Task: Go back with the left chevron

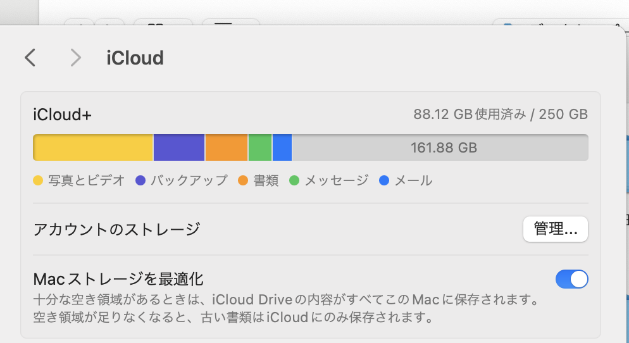Action: (x=30, y=58)
